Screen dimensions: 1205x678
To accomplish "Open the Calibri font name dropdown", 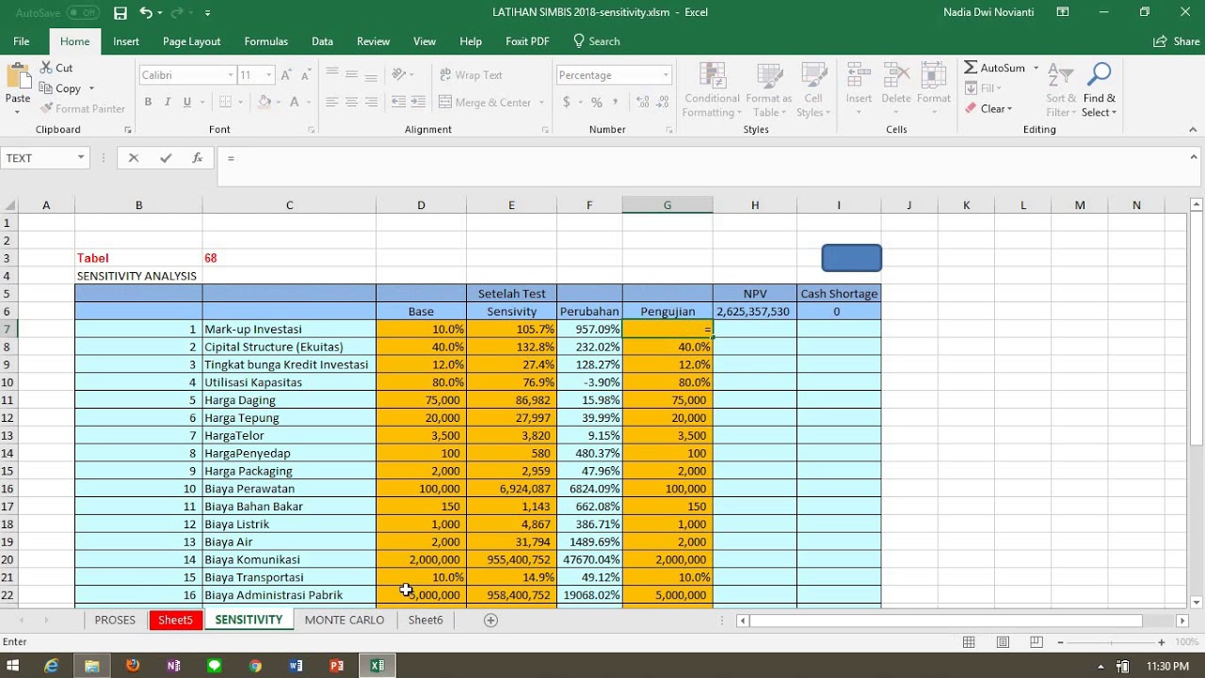I will (231, 75).
